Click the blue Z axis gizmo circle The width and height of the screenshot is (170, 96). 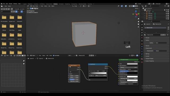[x=136, y=11]
